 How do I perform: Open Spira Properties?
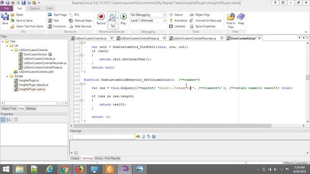click(202, 26)
